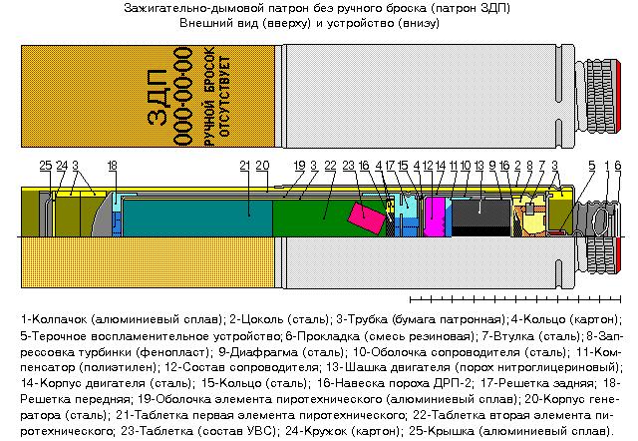The height and width of the screenshot is (441, 638).
Task: Click callout number 22 above the cutaway
Action: (330, 166)
